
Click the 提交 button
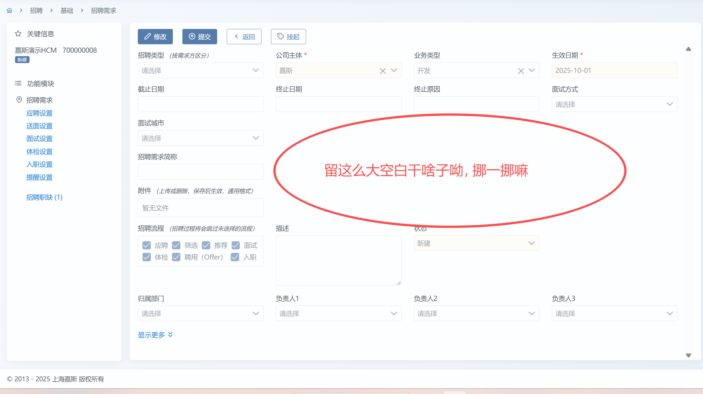coord(199,37)
